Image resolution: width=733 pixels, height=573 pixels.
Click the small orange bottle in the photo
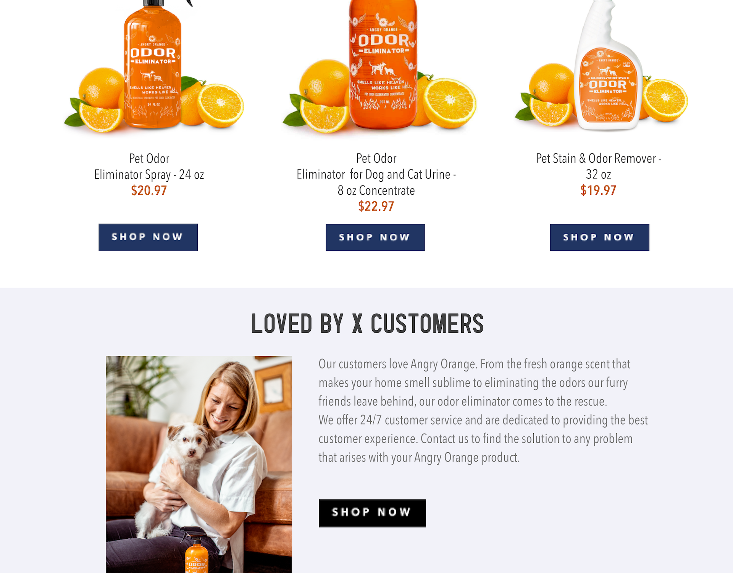pyautogui.click(x=197, y=554)
